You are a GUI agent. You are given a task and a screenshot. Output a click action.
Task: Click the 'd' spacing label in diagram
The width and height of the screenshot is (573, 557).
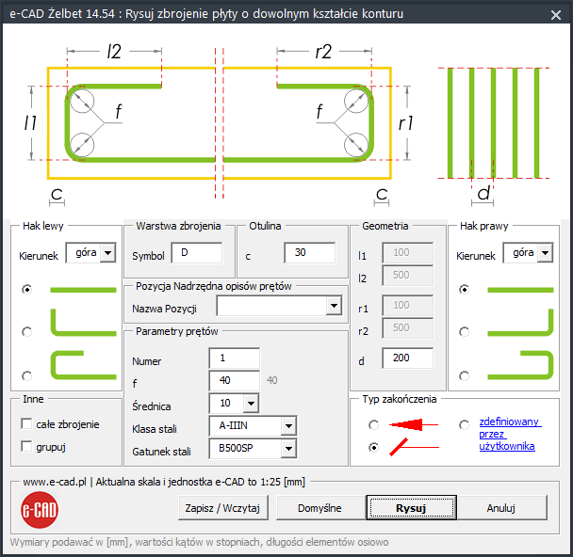[x=483, y=193]
